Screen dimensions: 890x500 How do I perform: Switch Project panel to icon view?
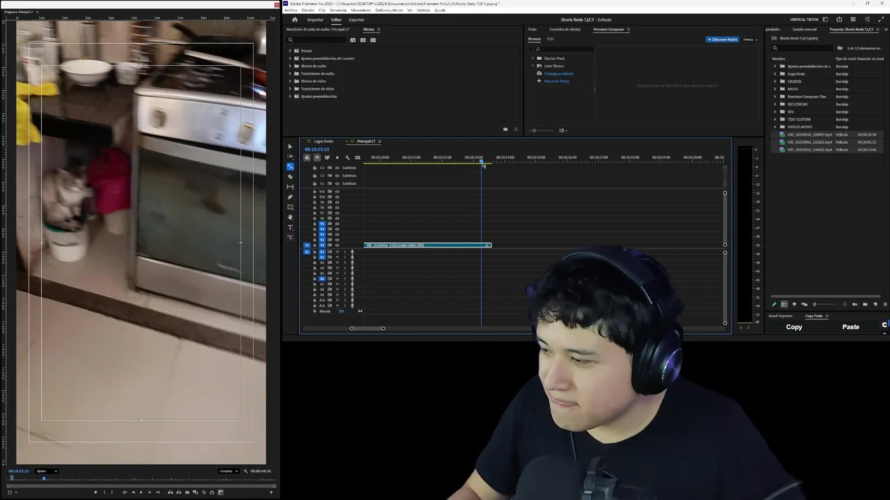click(794, 304)
